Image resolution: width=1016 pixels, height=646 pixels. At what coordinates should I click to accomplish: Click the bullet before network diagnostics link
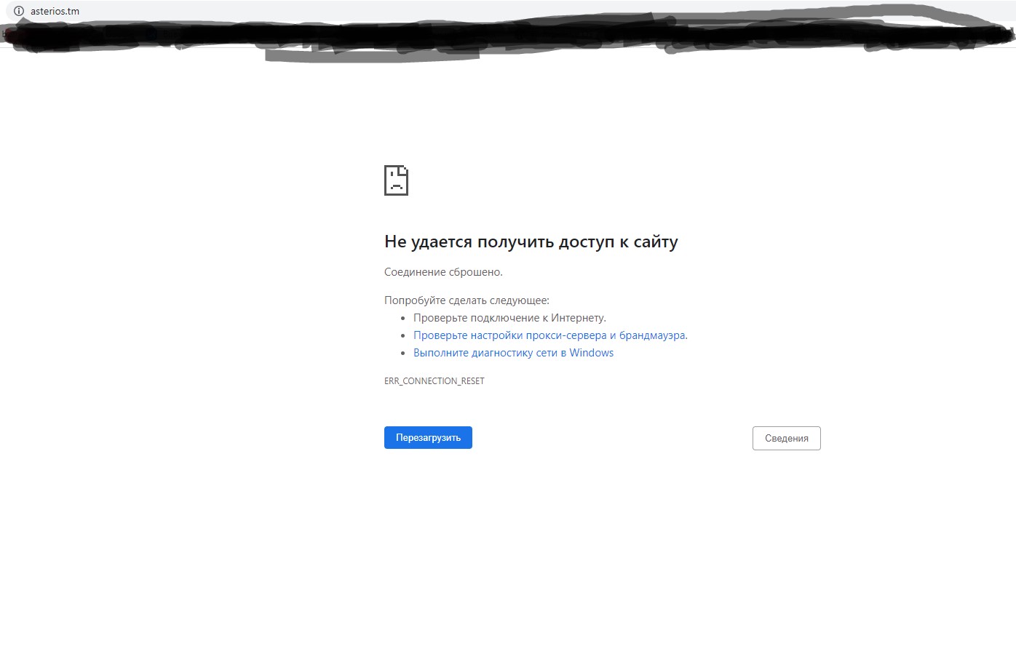tap(403, 354)
